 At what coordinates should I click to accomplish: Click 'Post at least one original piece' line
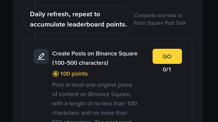pos(92,85)
